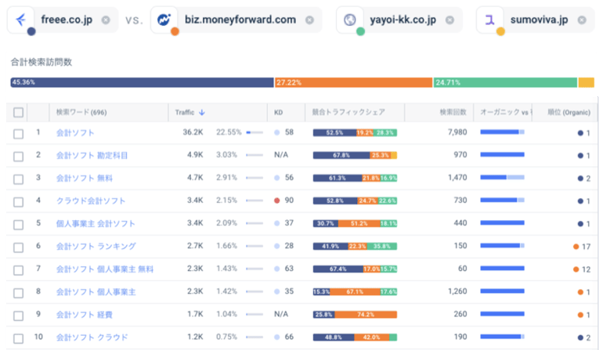The width and height of the screenshot is (599, 350).
Task: Click the blue freee.co.jp color dot
Action: [x=31, y=32]
